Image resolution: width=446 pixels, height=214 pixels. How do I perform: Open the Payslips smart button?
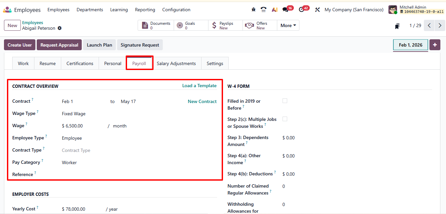[x=226, y=25]
